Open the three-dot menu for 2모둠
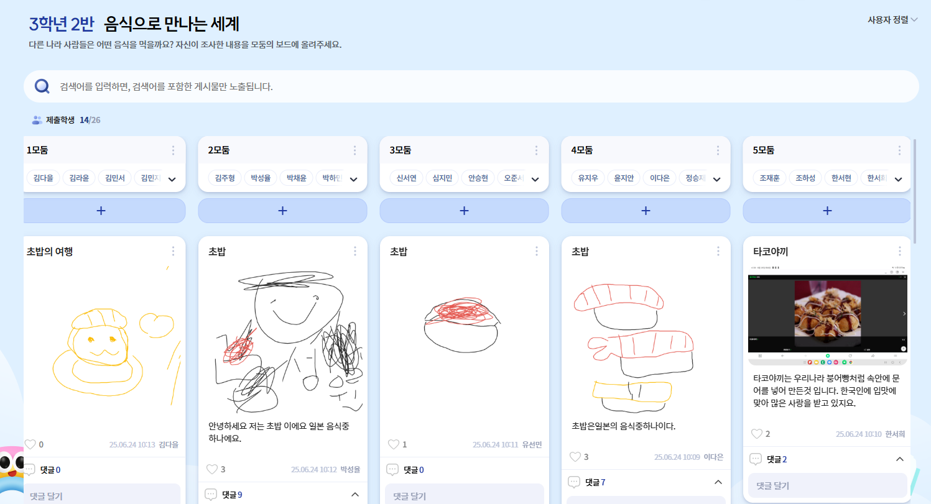 [354, 150]
